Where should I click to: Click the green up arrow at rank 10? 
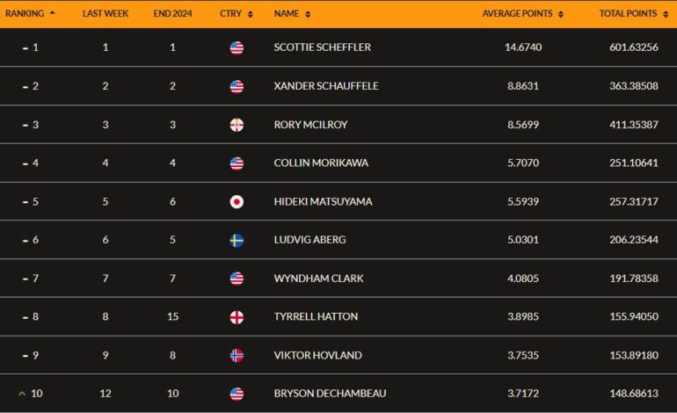(22, 394)
